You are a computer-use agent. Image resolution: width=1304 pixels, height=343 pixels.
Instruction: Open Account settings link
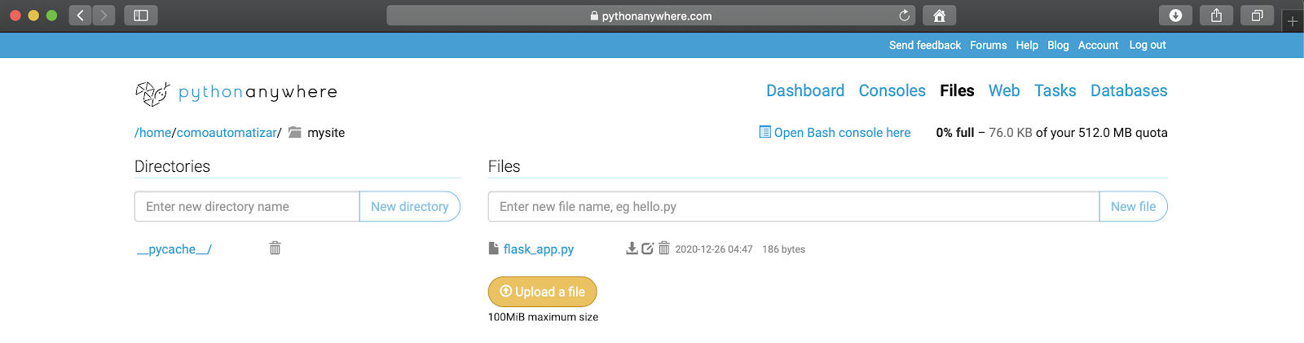pos(1098,46)
